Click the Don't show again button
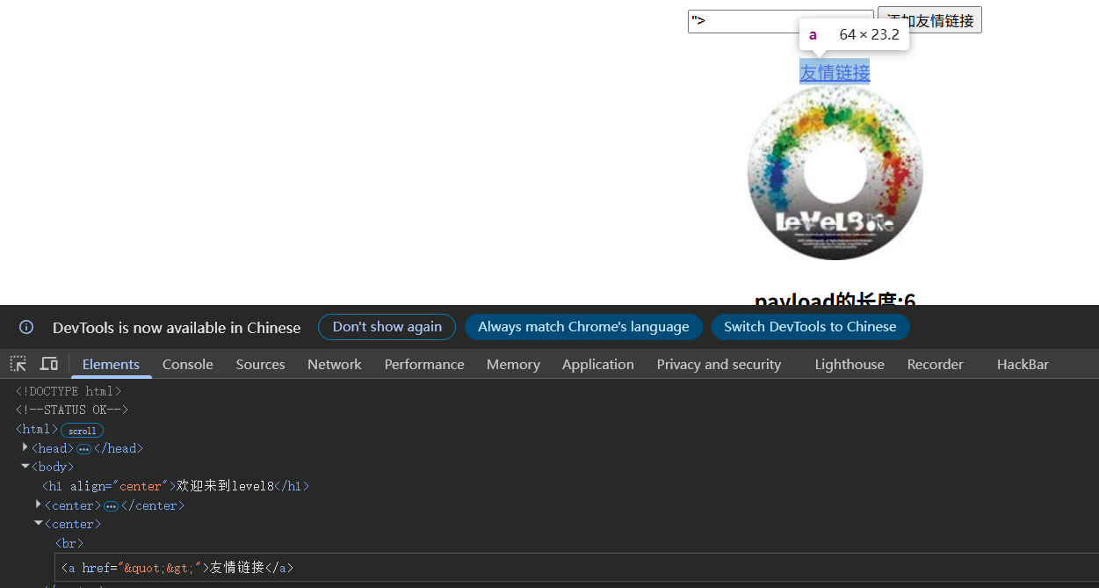The width and height of the screenshot is (1099, 588). point(387,327)
